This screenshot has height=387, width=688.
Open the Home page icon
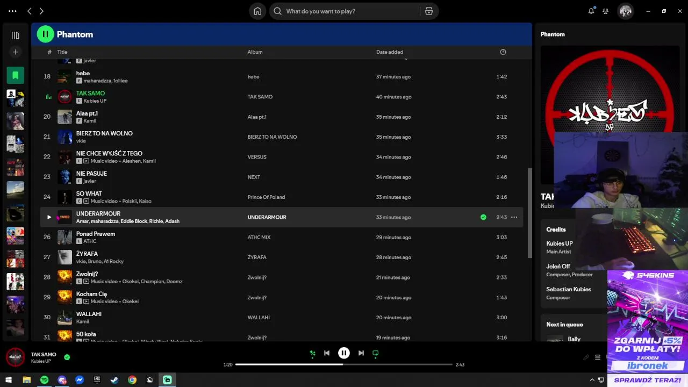coord(257,11)
